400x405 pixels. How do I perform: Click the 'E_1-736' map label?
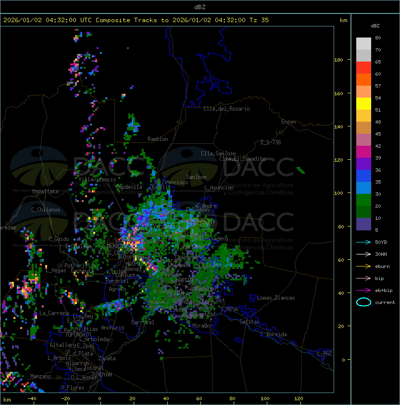(x=271, y=142)
